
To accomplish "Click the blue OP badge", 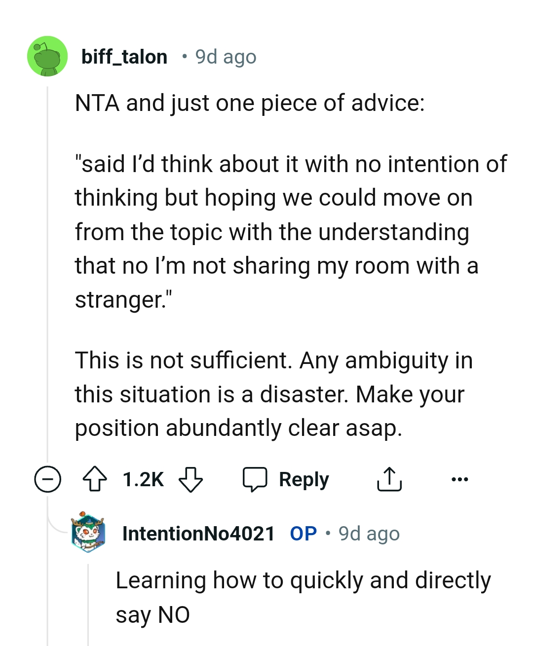I will pos(303,534).
